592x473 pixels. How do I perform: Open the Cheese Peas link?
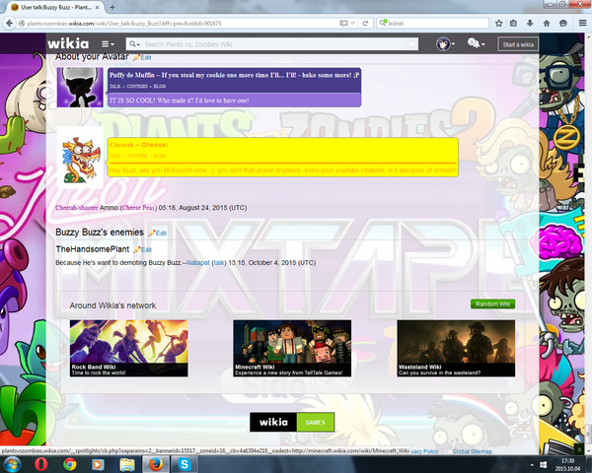coord(138,208)
